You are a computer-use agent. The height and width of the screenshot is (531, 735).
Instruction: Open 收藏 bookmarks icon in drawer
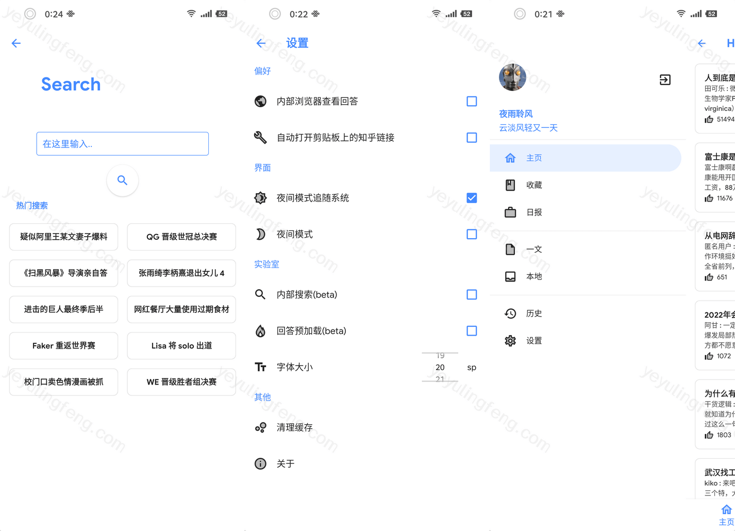(510, 185)
